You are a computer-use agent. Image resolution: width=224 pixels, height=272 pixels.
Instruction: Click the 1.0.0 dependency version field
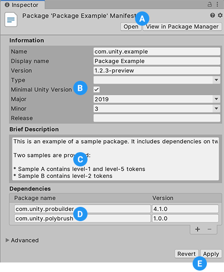coord(185,218)
